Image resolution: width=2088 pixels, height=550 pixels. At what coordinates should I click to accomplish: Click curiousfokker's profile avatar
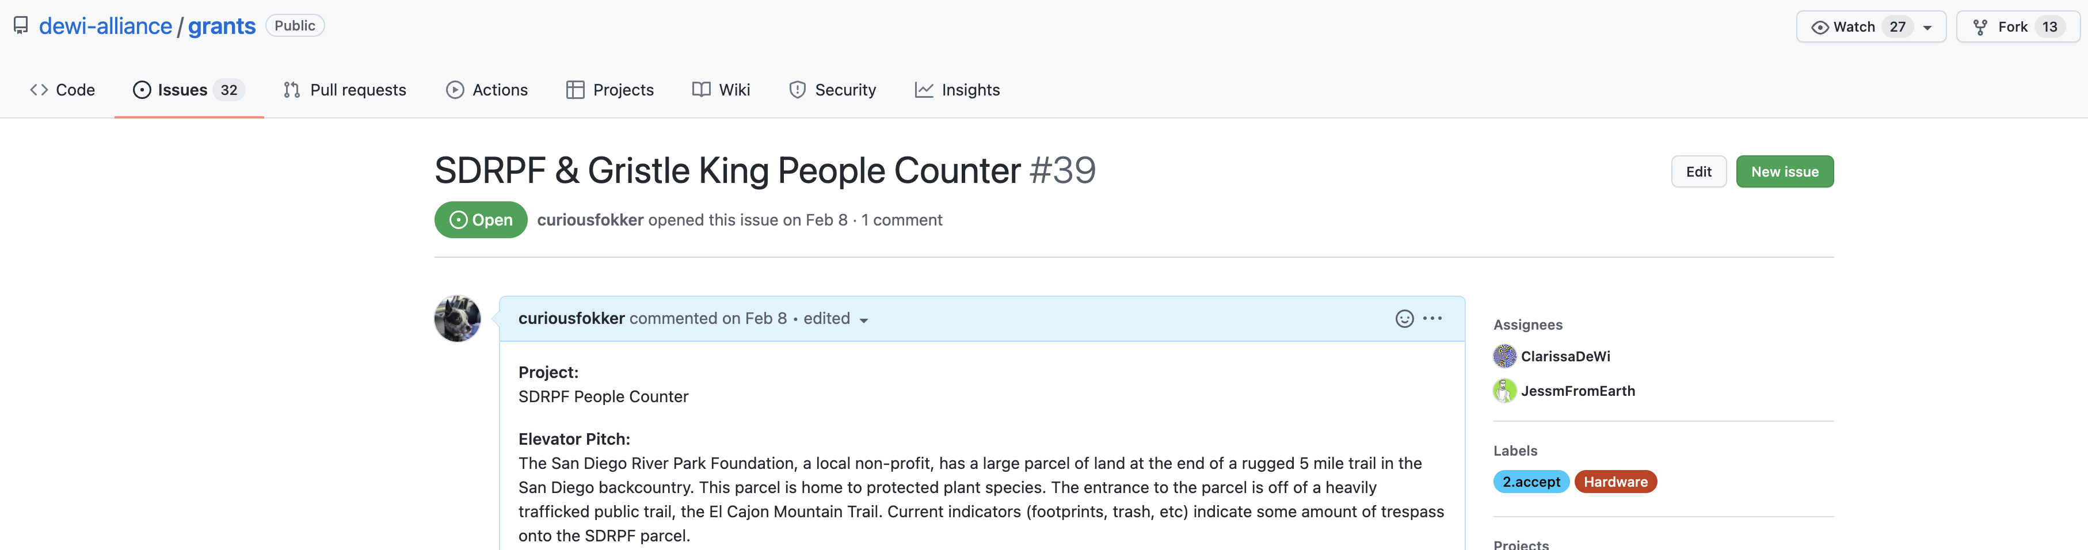(457, 318)
